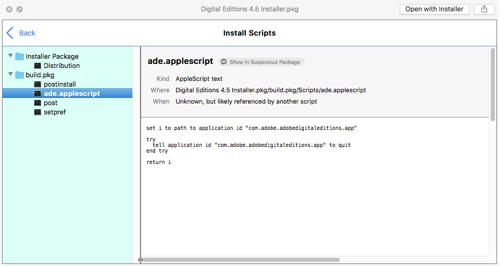Select the Installer Package folder icon
This screenshot has width=499, height=266.
[20, 56]
